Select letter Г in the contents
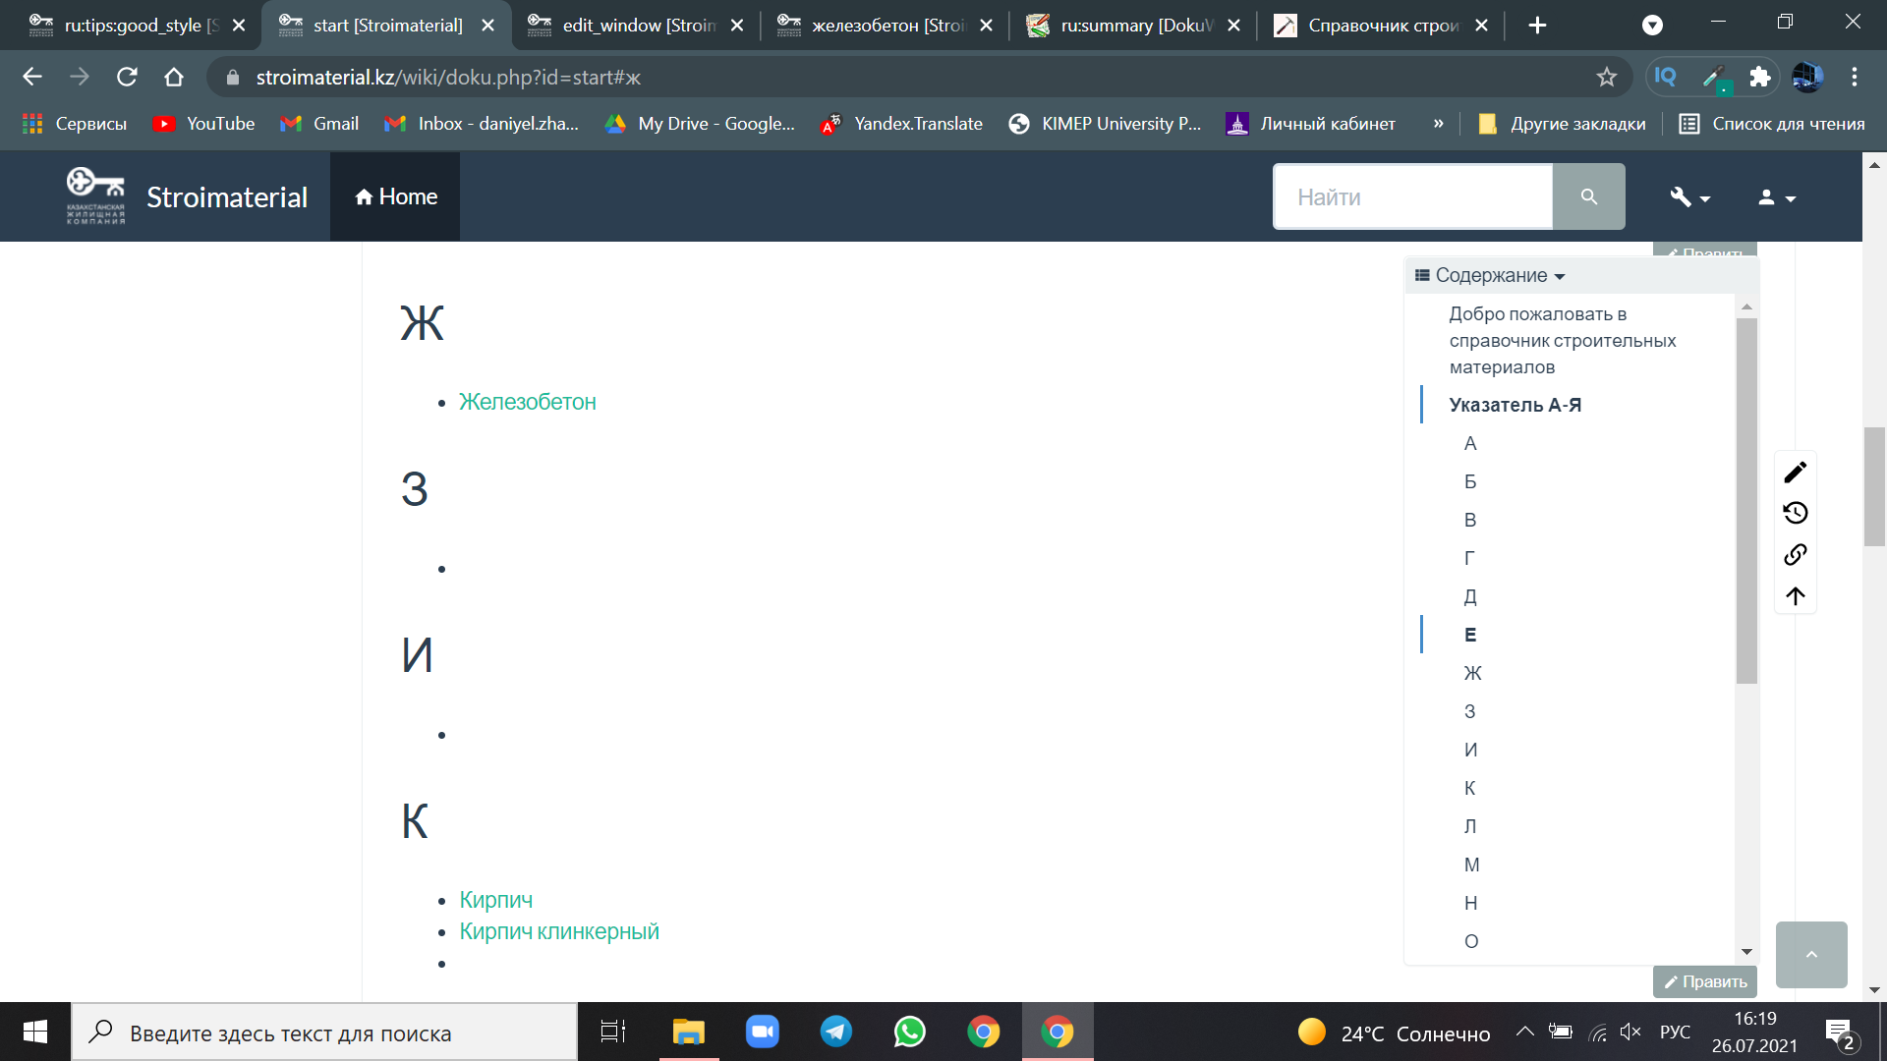1887x1061 pixels. 1469,558
